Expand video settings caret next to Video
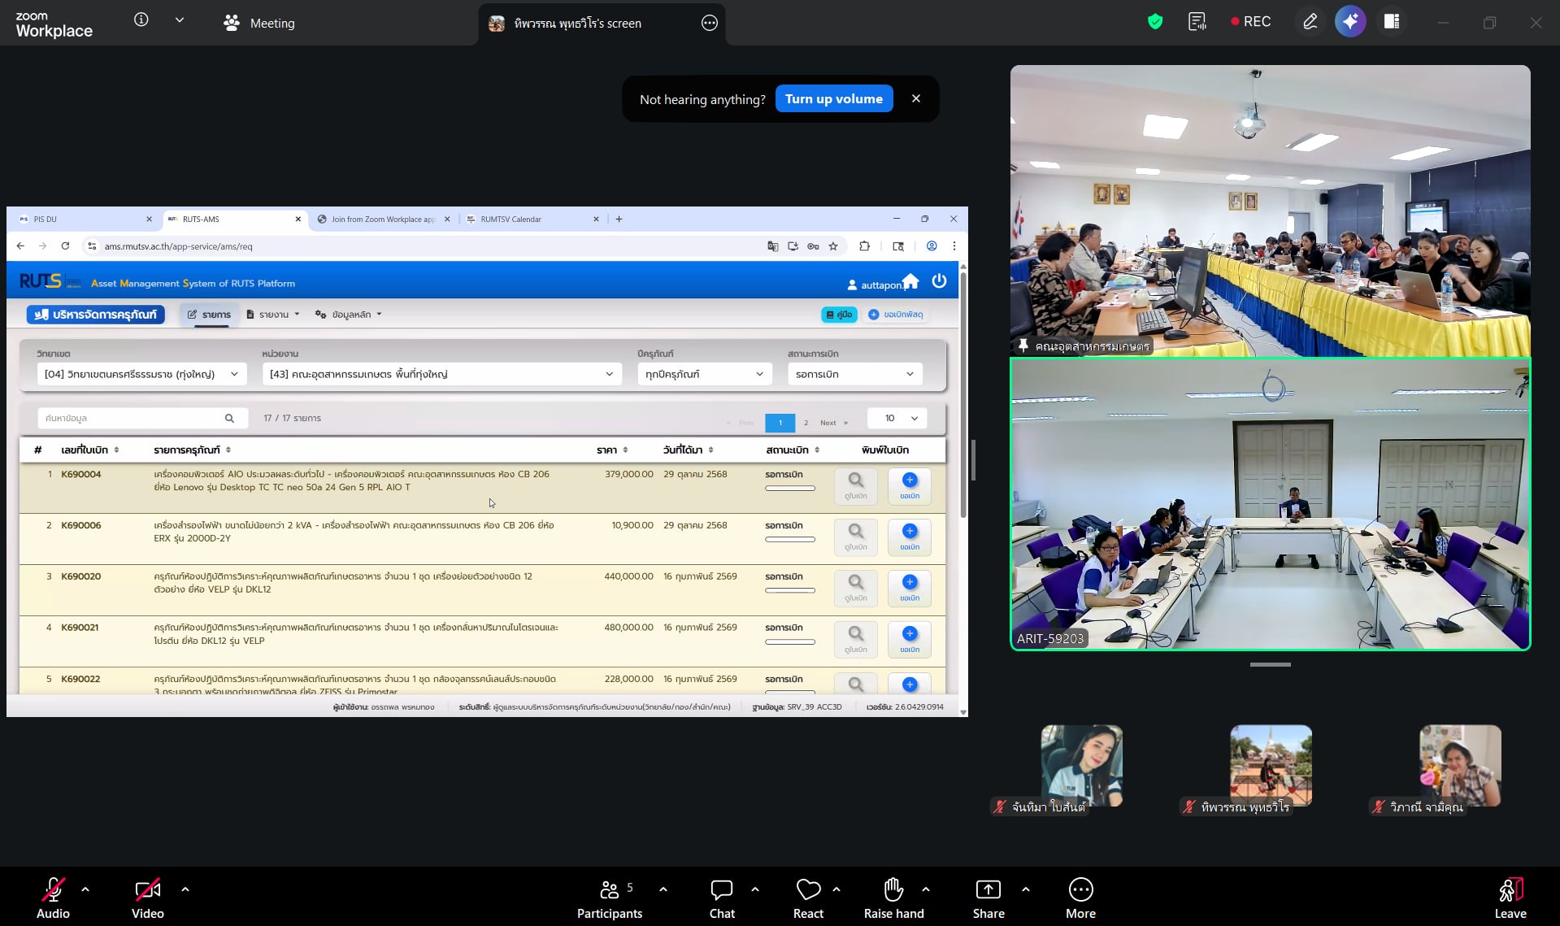Screen dimensions: 1560x926 (x=185, y=889)
